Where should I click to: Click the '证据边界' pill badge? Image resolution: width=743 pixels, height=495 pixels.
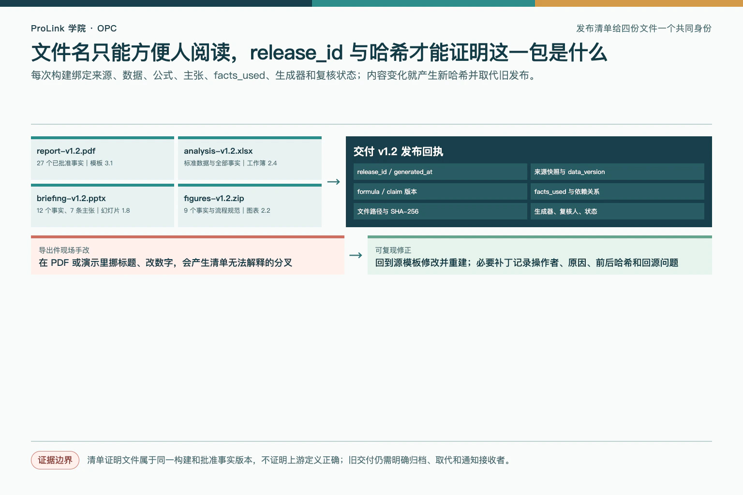click(x=55, y=460)
